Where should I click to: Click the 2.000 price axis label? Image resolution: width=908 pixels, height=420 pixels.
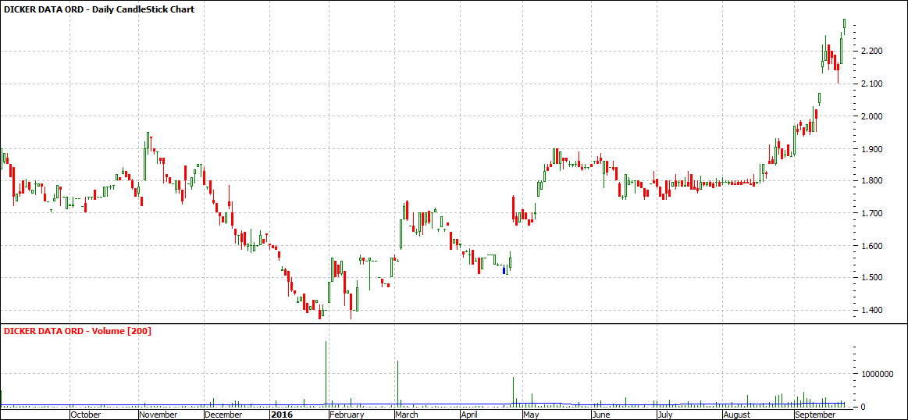click(871, 116)
